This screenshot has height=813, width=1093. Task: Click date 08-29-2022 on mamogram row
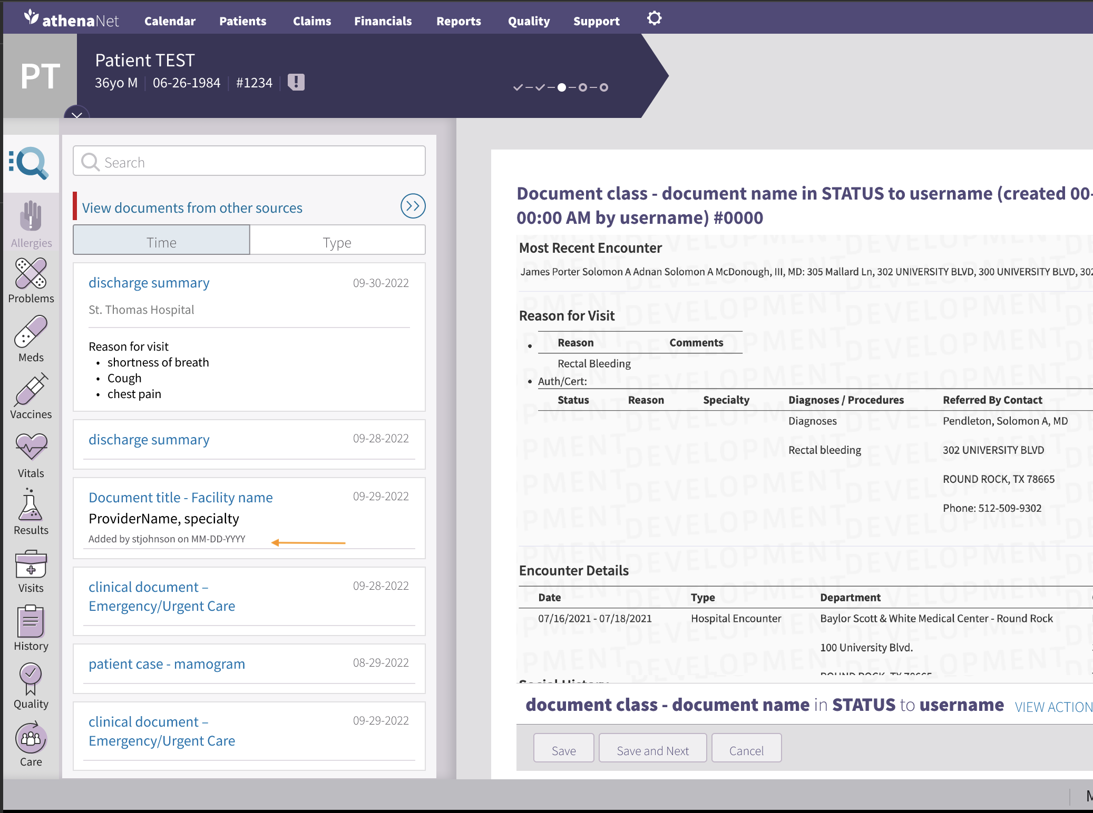[380, 662]
